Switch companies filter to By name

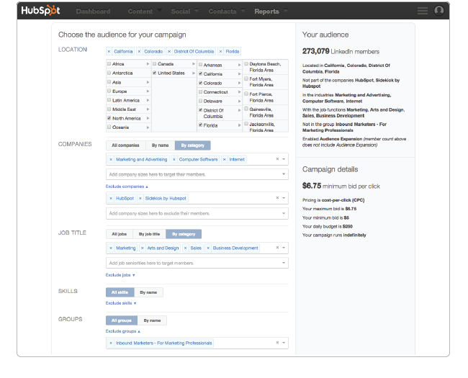click(160, 145)
